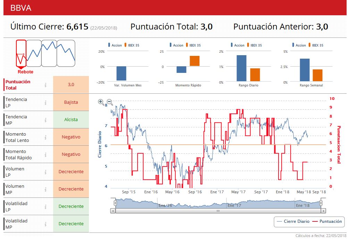Toggle IBEX 35 legend in Momento Rápido chart
This screenshot has width=348, height=245.
pyautogui.click(x=193, y=45)
